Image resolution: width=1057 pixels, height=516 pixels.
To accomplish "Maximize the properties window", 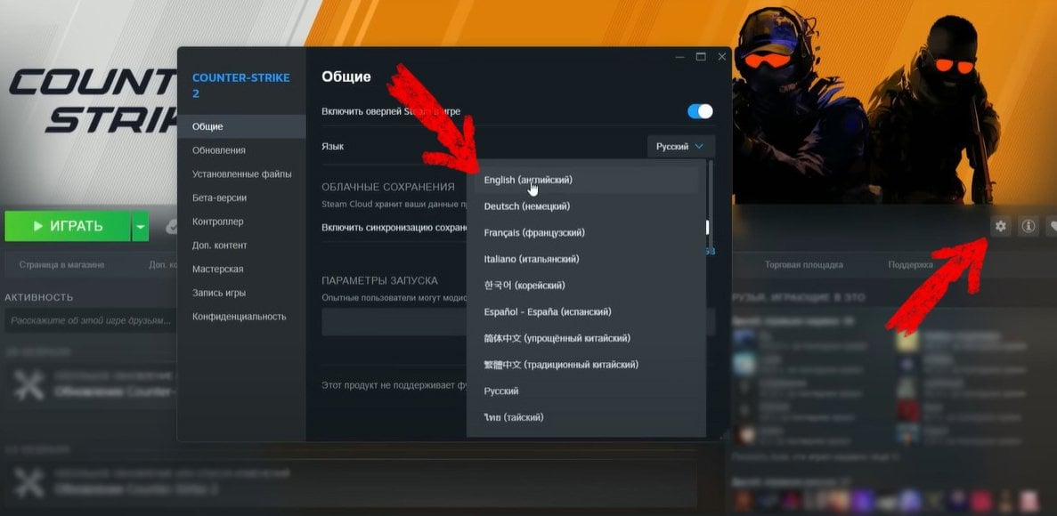I will click(701, 57).
